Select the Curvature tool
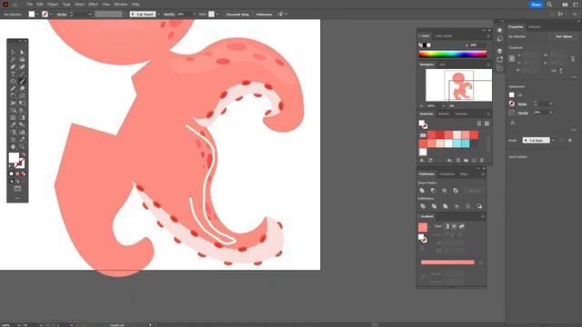This screenshot has width=582, height=327. pos(22,66)
